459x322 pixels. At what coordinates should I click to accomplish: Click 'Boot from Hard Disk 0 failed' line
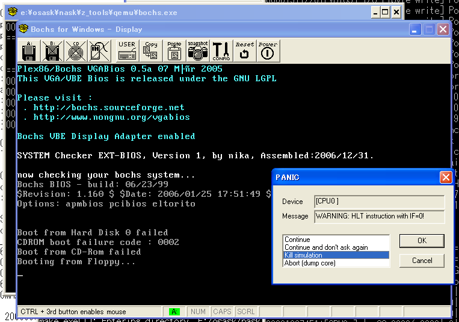point(93,232)
